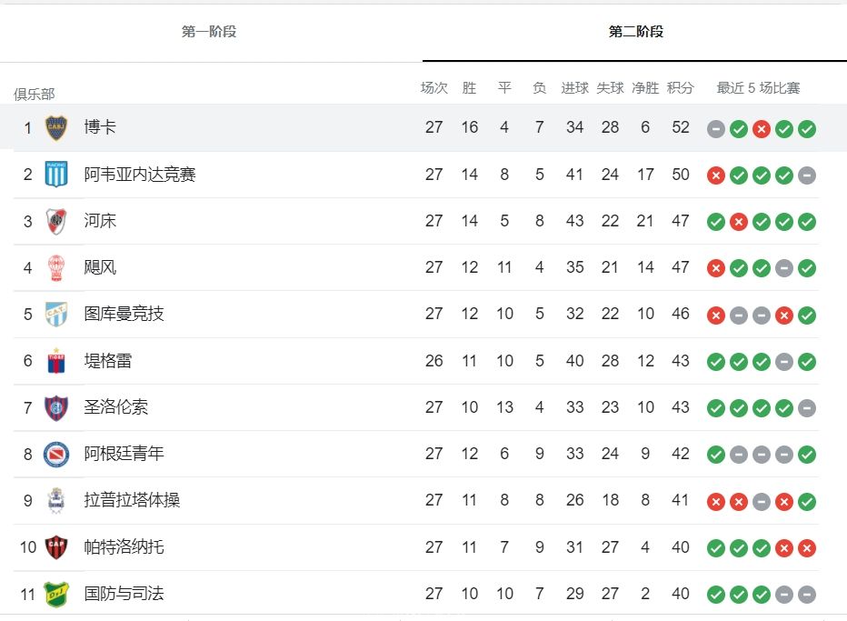
Task: Sort by the 积分 column header
Action: (680, 87)
